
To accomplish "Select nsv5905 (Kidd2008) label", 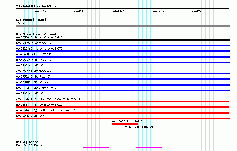I will (30, 93).
